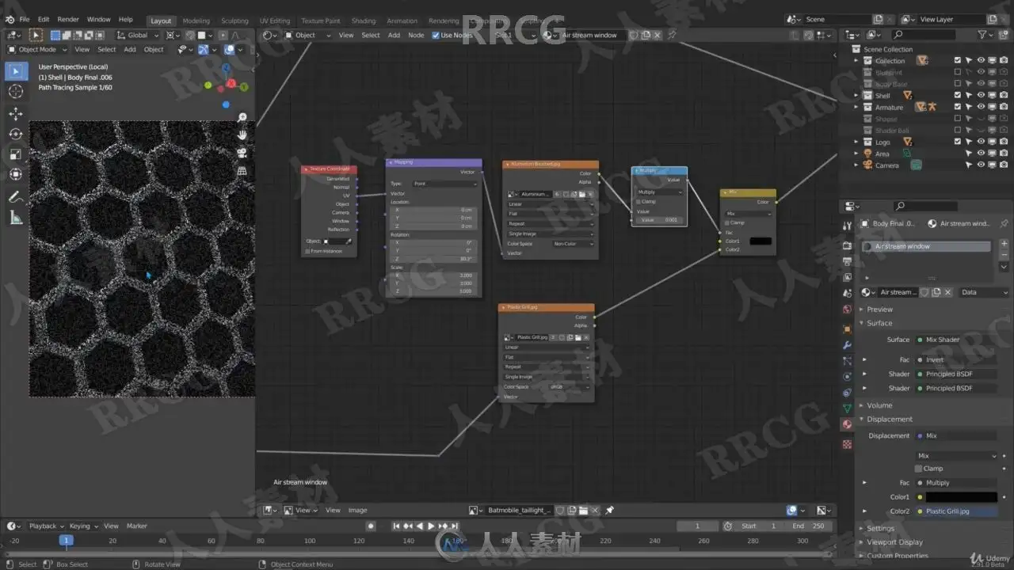Screen dimensions: 1014x570
Task: Select the Select Box tool in viewport
Action: [16, 71]
